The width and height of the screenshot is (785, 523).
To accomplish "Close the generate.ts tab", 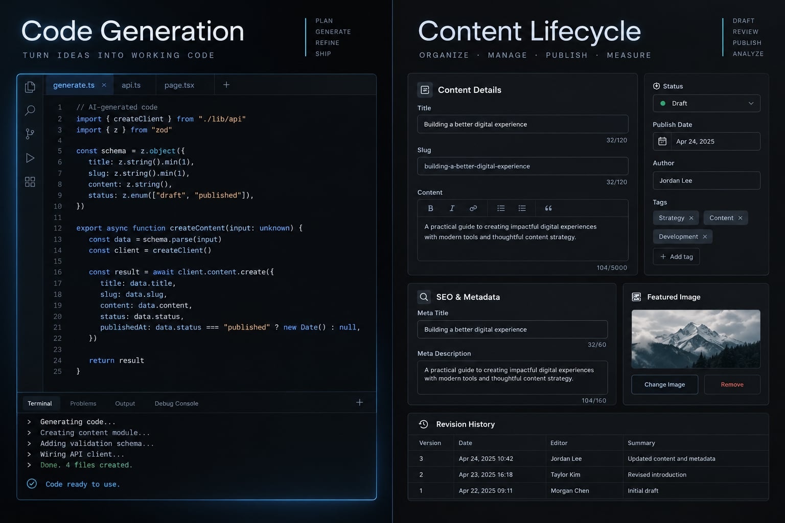I will pos(104,85).
